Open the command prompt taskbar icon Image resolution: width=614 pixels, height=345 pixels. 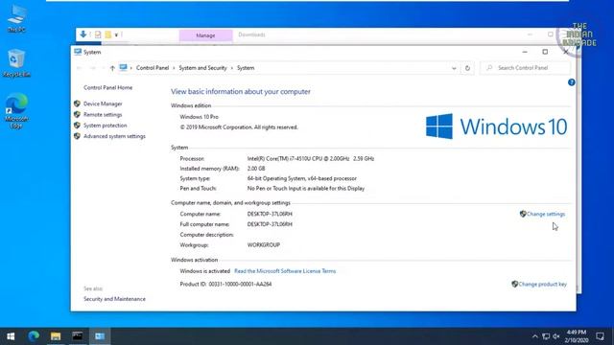(x=78, y=336)
